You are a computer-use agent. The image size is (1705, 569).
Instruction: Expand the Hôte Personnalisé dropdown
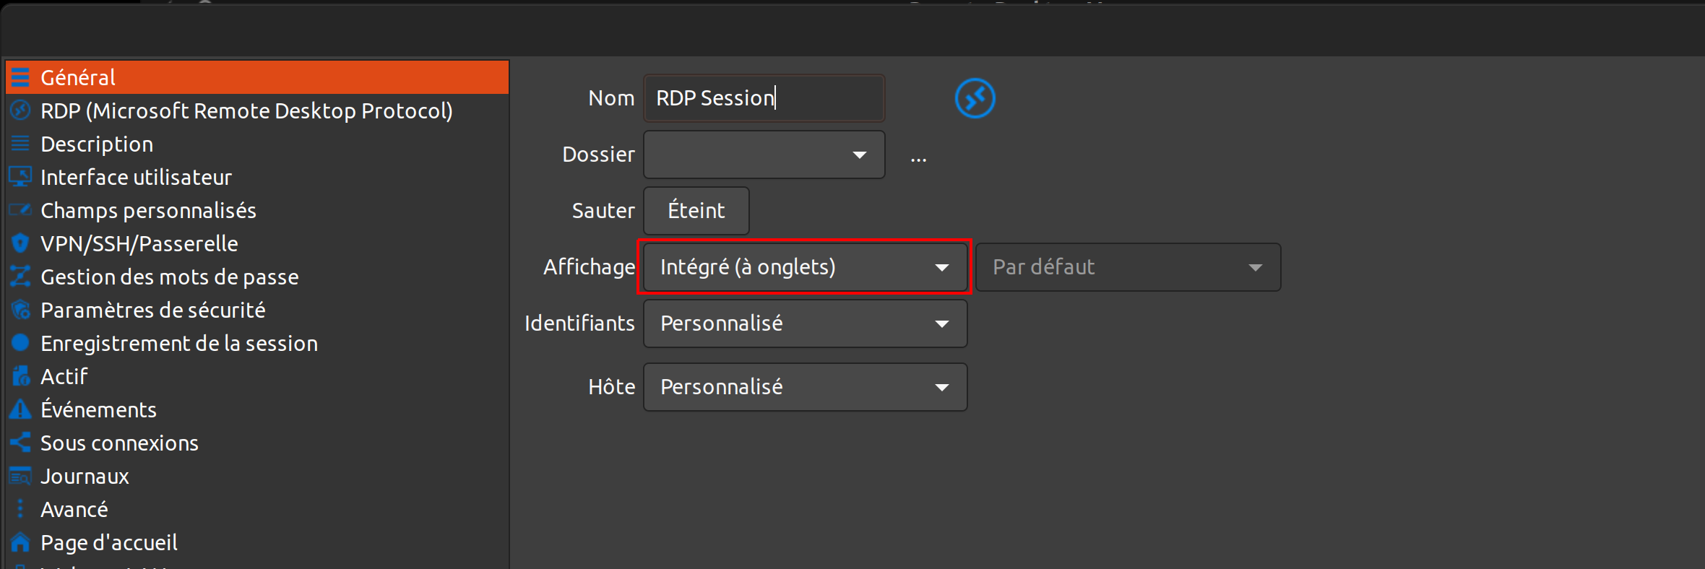point(804,387)
